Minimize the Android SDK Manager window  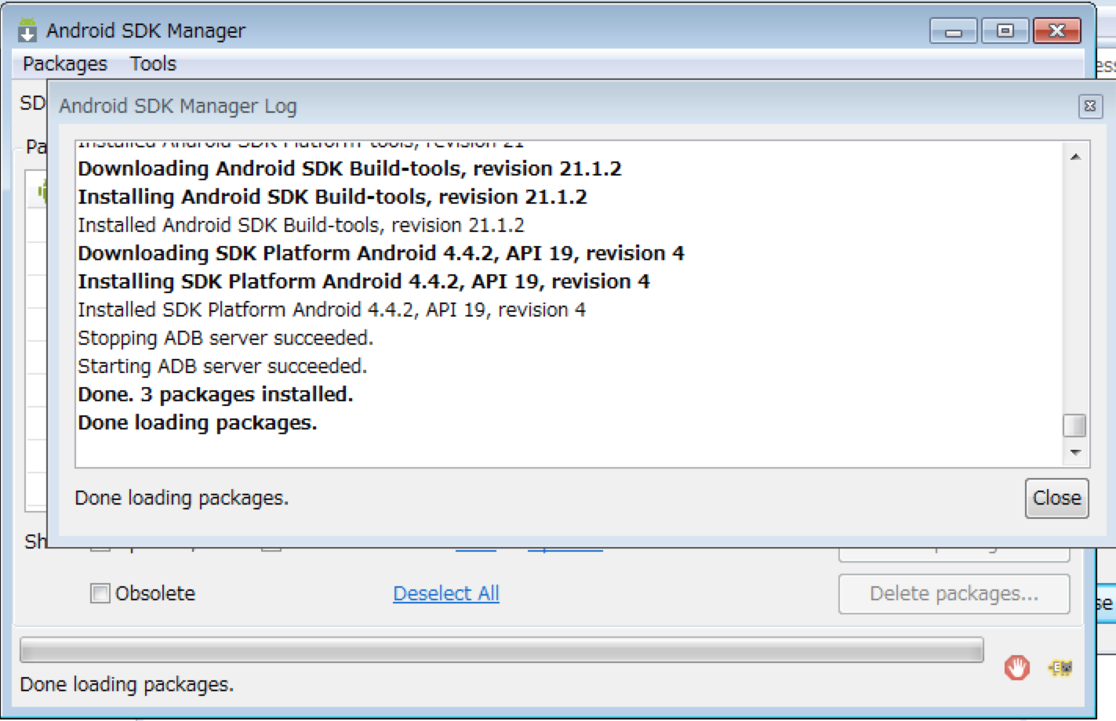(954, 31)
